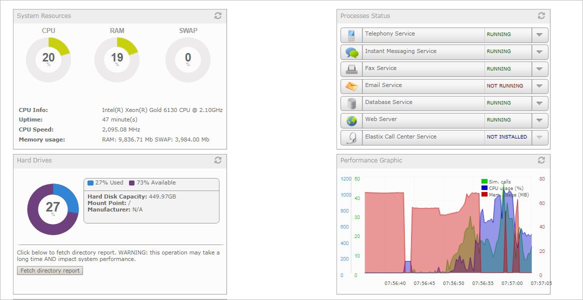Image resolution: width=583 pixels, height=300 pixels.
Task: Click the CPU Info value Intel Xeon Gold
Action: coord(162,110)
